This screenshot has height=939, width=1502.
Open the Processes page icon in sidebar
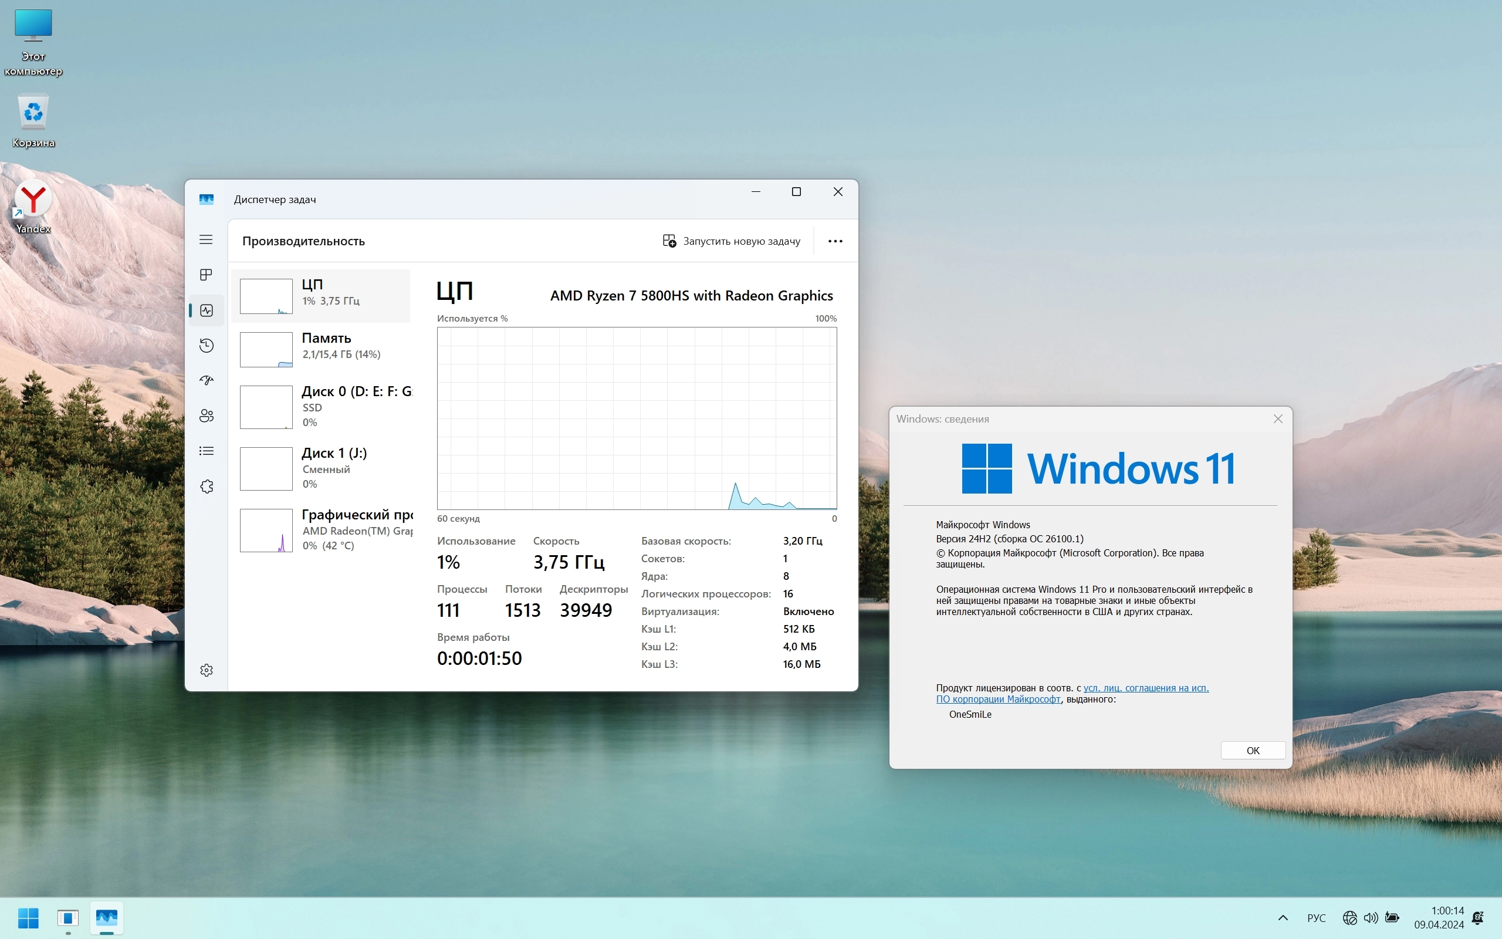pyautogui.click(x=206, y=275)
